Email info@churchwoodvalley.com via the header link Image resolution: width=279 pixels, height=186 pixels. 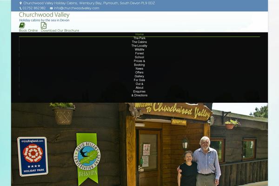click(77, 8)
